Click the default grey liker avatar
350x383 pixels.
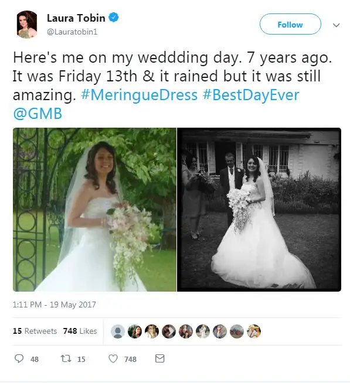click(118, 331)
